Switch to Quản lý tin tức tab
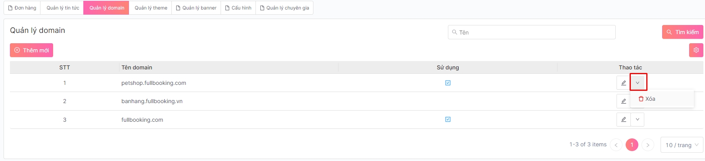Viewport: 705px width, 161px height. click(63, 8)
